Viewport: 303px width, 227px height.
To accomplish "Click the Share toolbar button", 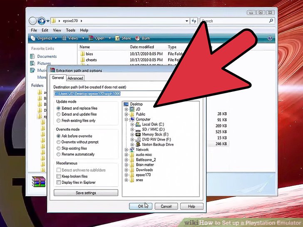I will tap(123, 38).
